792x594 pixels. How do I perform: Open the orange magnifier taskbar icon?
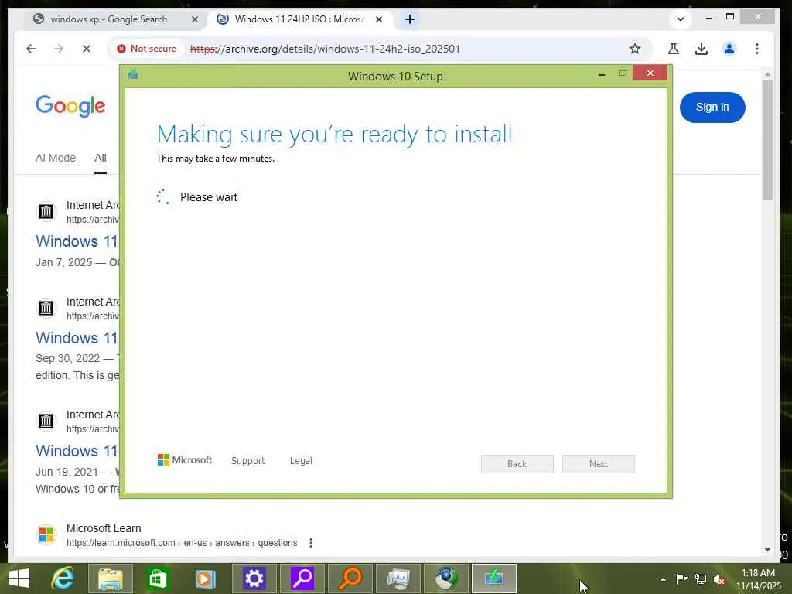tap(350, 579)
